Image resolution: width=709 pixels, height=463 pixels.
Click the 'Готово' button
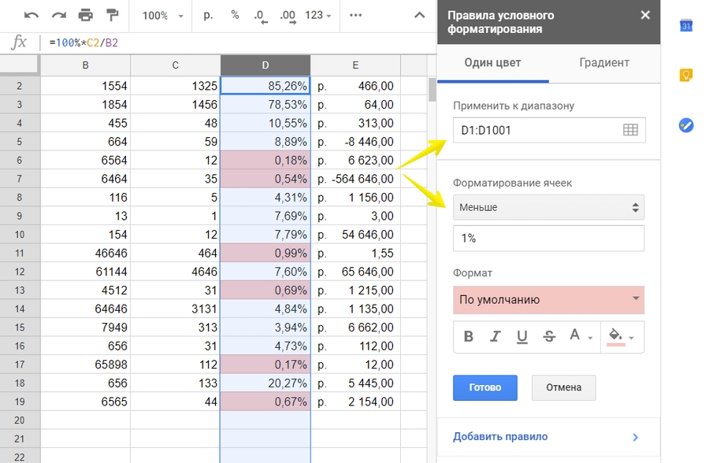pyautogui.click(x=484, y=387)
